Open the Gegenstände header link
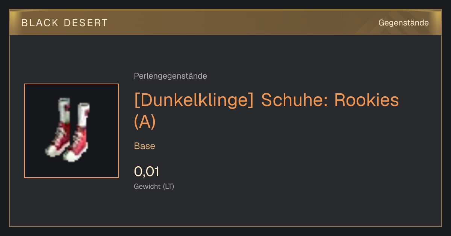Screen dimensions: 451x236 click(403, 23)
